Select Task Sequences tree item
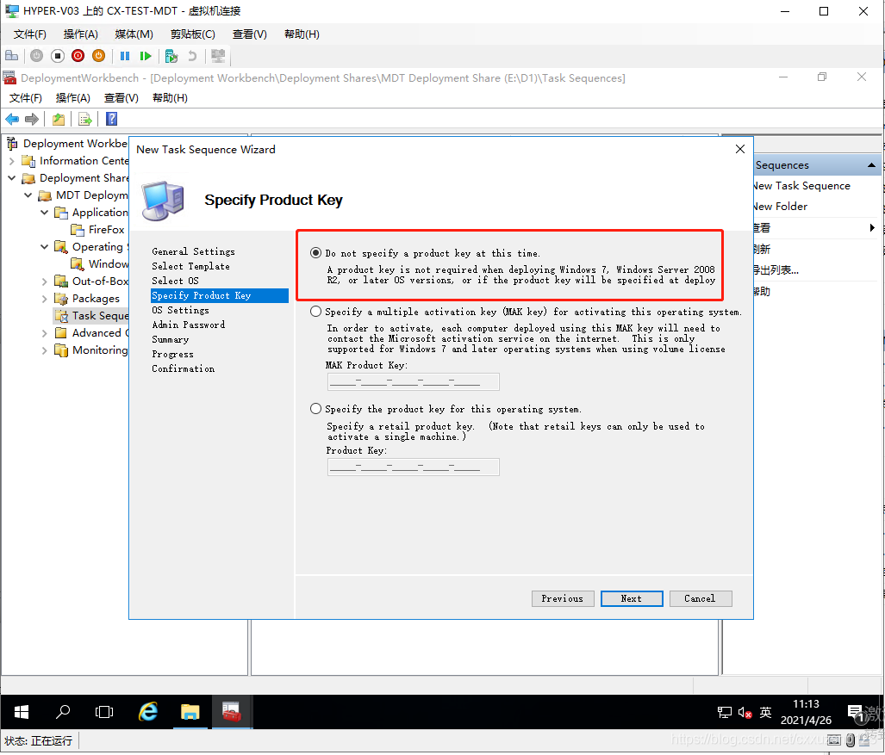The image size is (885, 755). 100,316
